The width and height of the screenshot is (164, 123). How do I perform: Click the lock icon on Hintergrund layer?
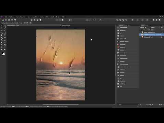(x=161, y=37)
